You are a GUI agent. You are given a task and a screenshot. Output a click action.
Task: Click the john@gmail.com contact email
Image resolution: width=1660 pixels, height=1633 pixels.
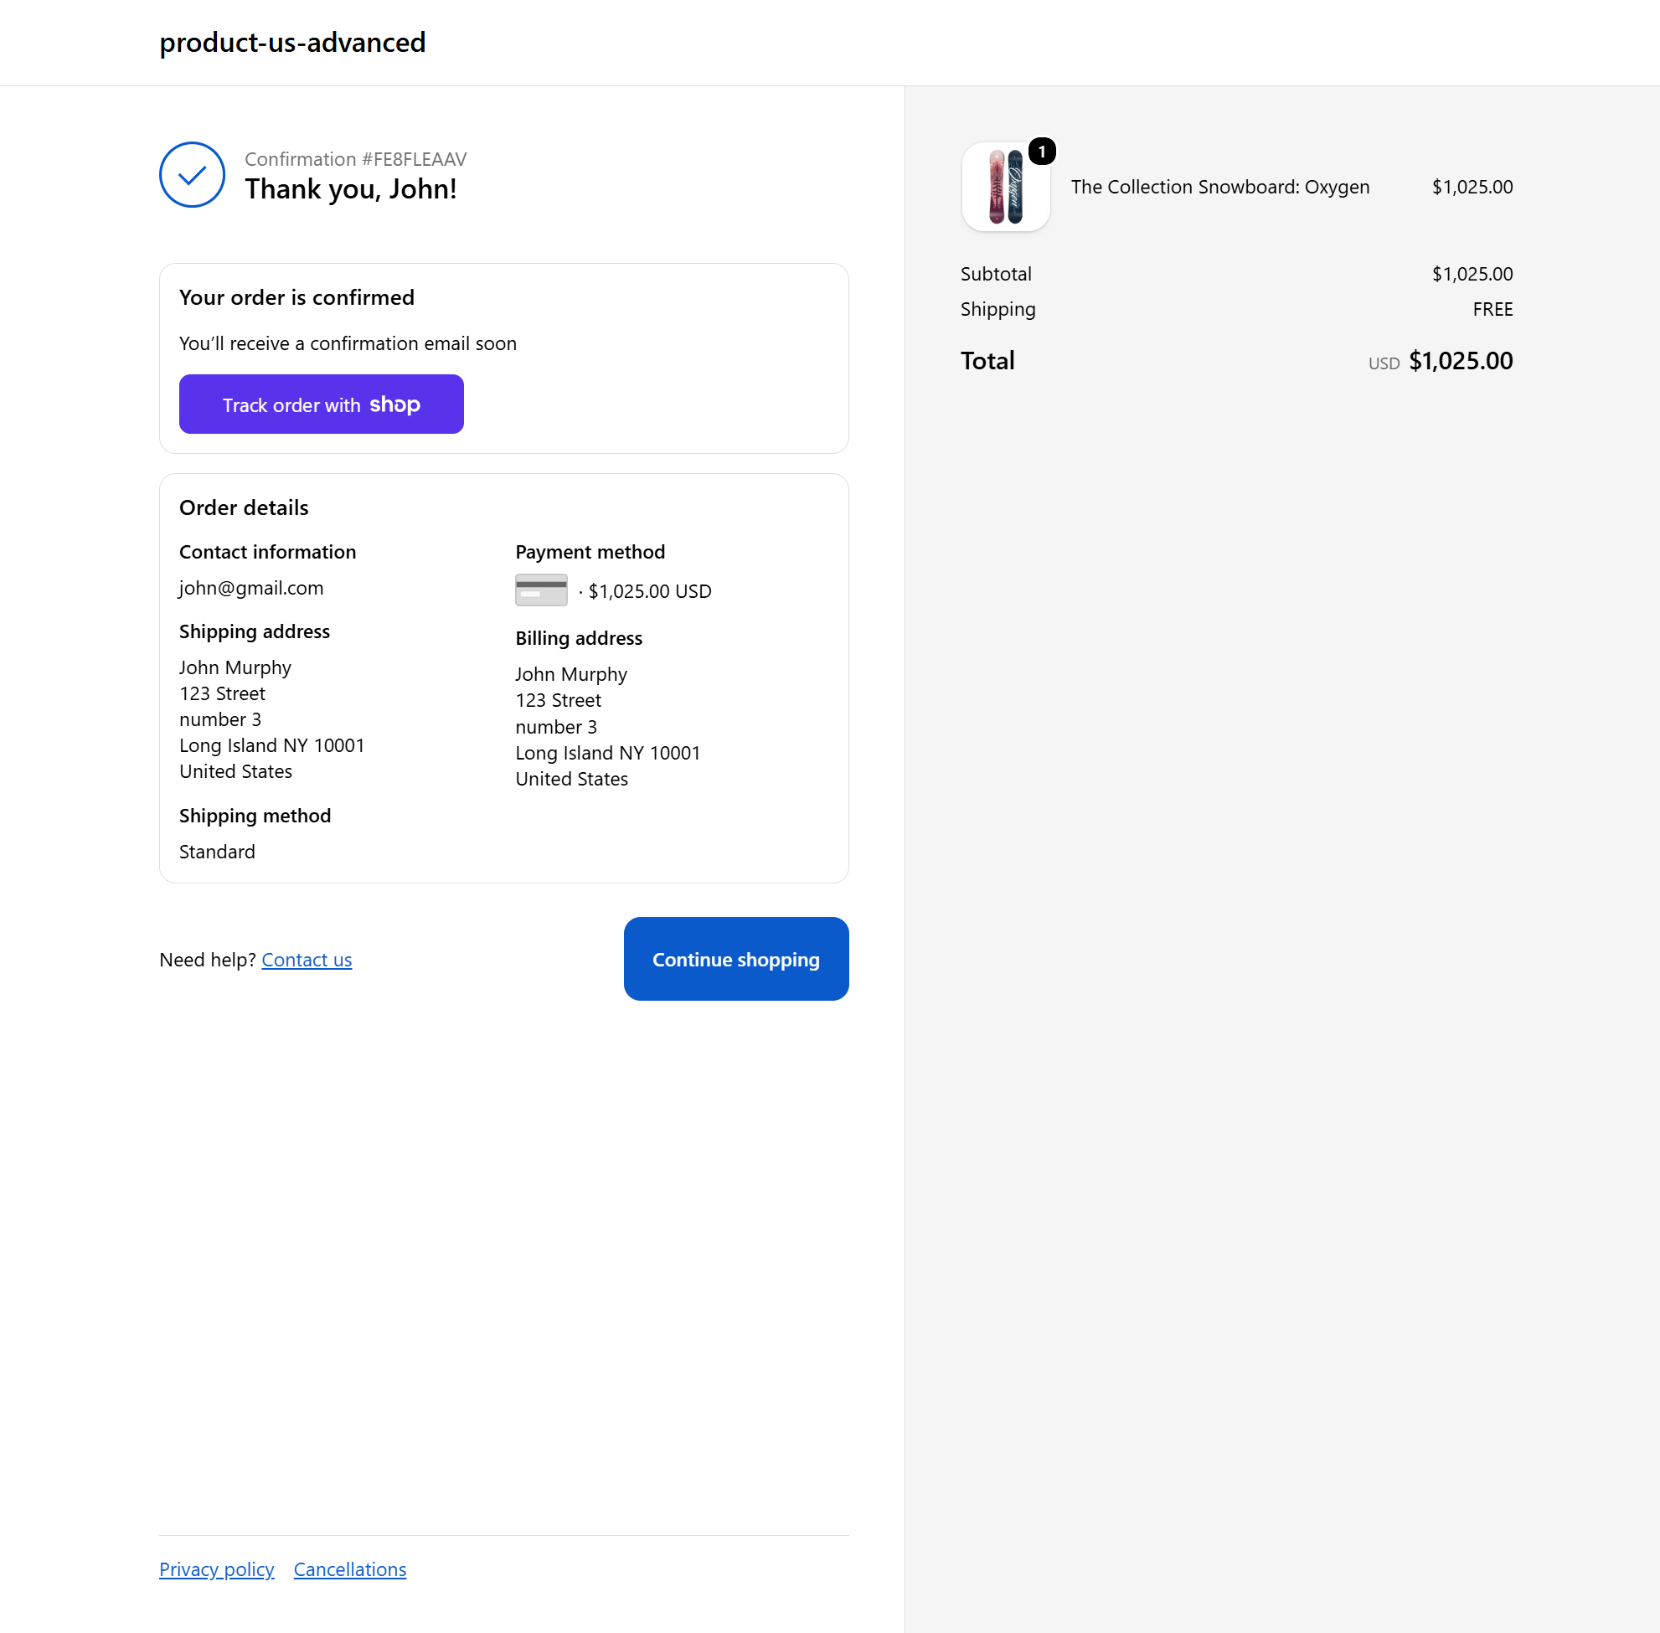tap(251, 589)
